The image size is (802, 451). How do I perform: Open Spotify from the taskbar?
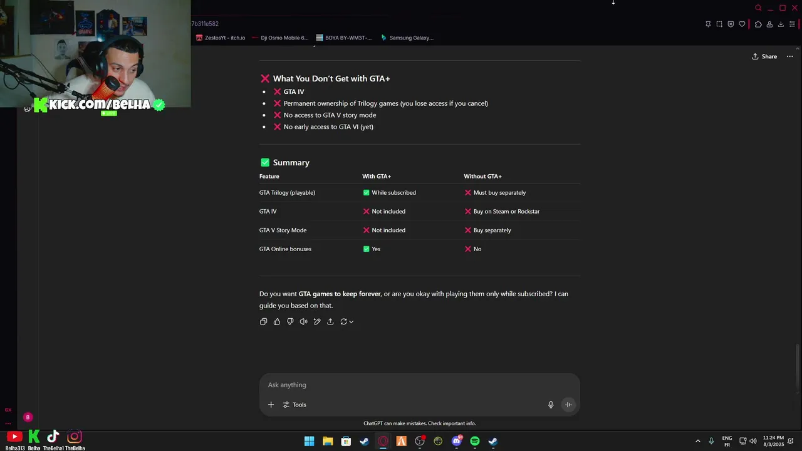click(475, 441)
